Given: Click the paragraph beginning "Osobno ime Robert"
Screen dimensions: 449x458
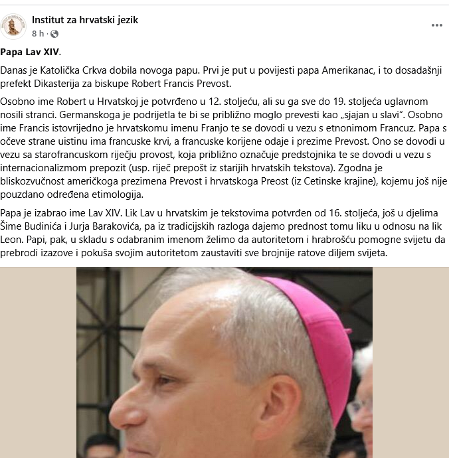Looking at the screenshot, I should (x=224, y=148).
